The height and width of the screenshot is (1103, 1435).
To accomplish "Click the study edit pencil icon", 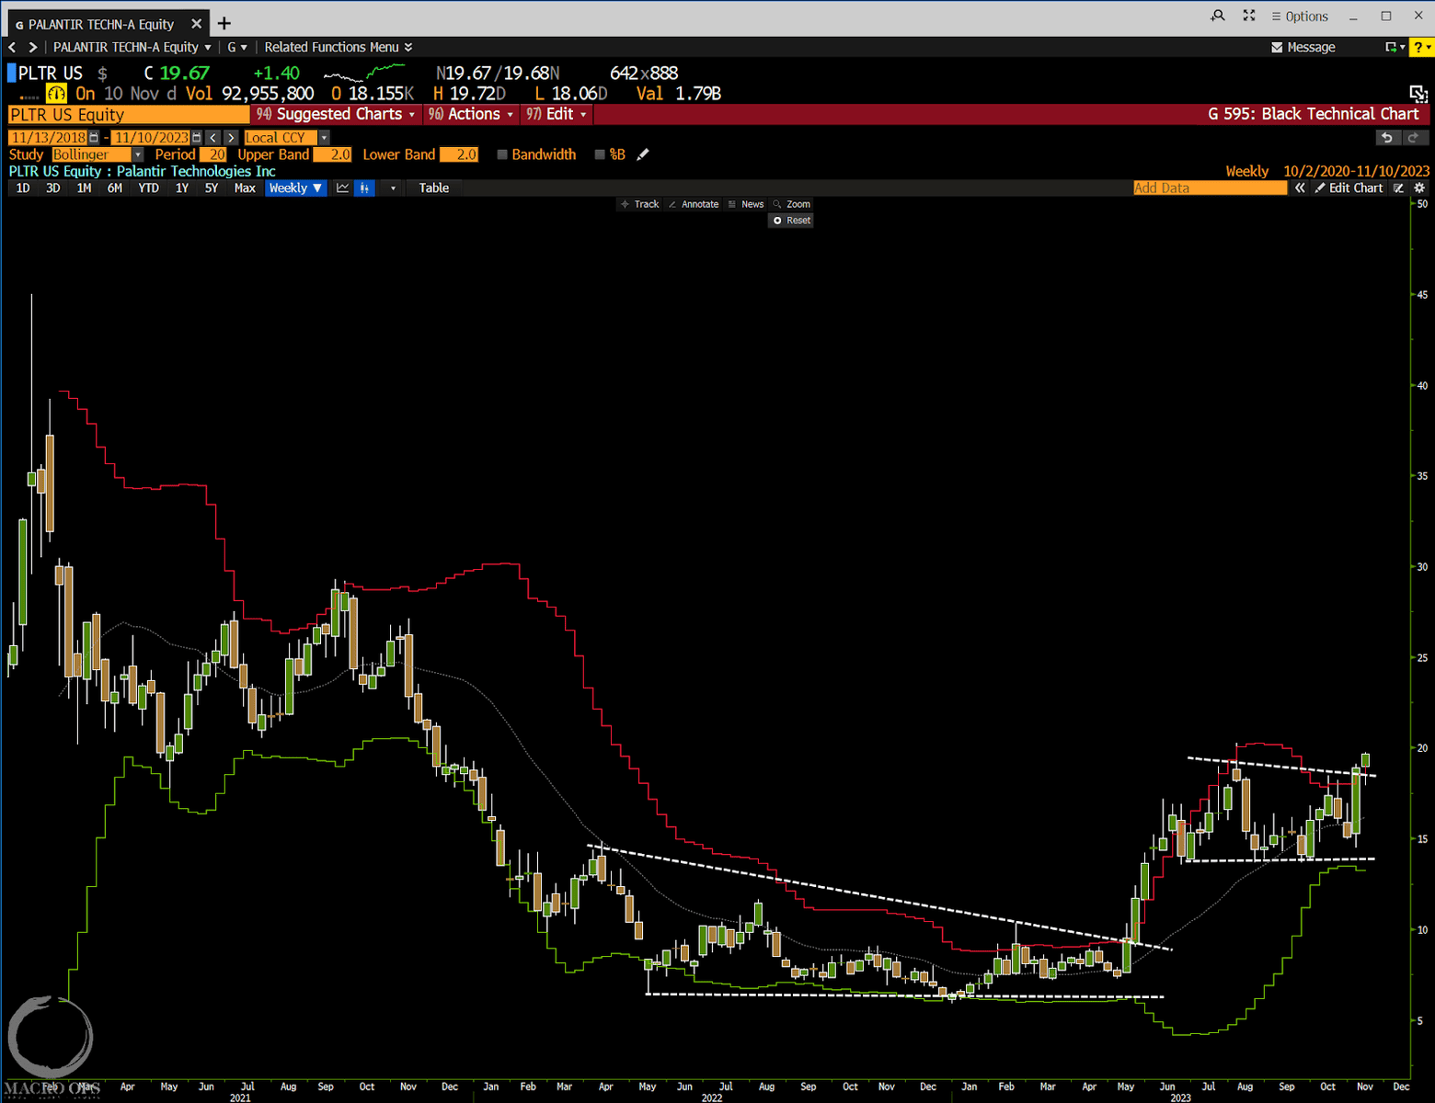I will [x=643, y=154].
